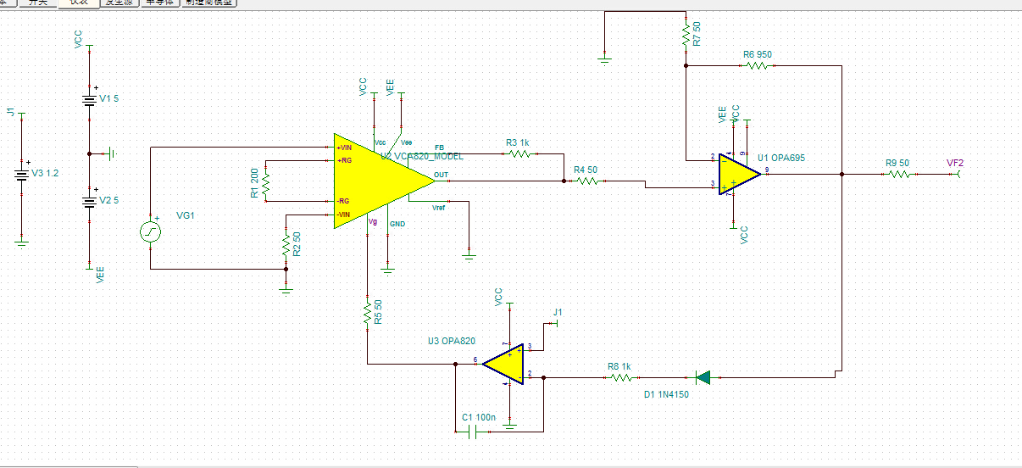Select the U3 OPA820 op-amp symbol
Image resolution: width=1022 pixels, height=468 pixels.
[503, 364]
